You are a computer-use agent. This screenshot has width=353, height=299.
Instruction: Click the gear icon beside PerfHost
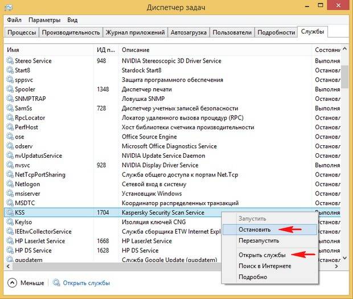click(10, 127)
